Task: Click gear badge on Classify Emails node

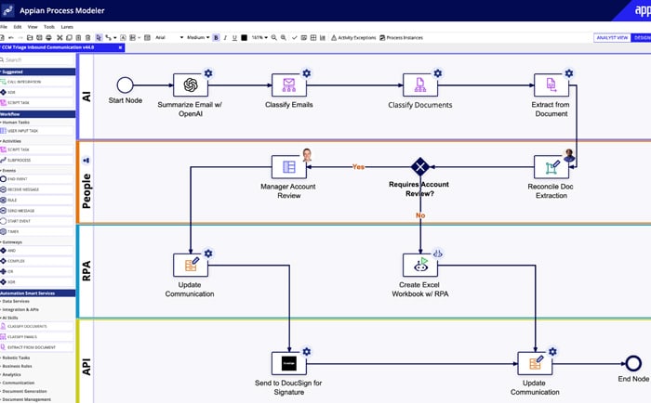Action: click(x=306, y=73)
